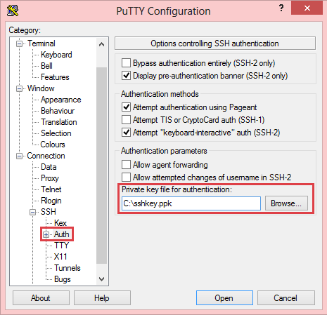The image size is (327, 315).
Task: Select Bell category
Action: 46,66
